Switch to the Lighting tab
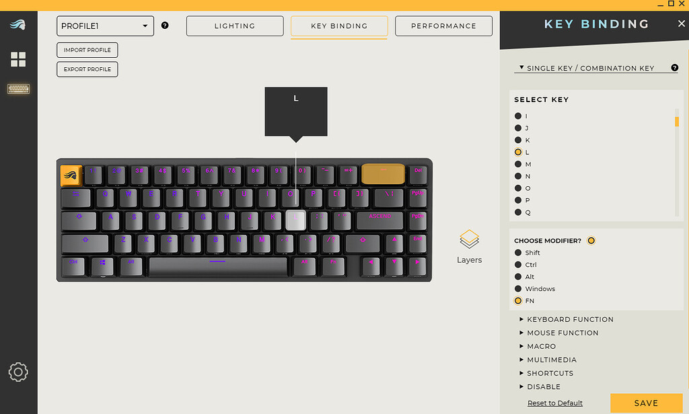The image size is (689, 414). 235,26
